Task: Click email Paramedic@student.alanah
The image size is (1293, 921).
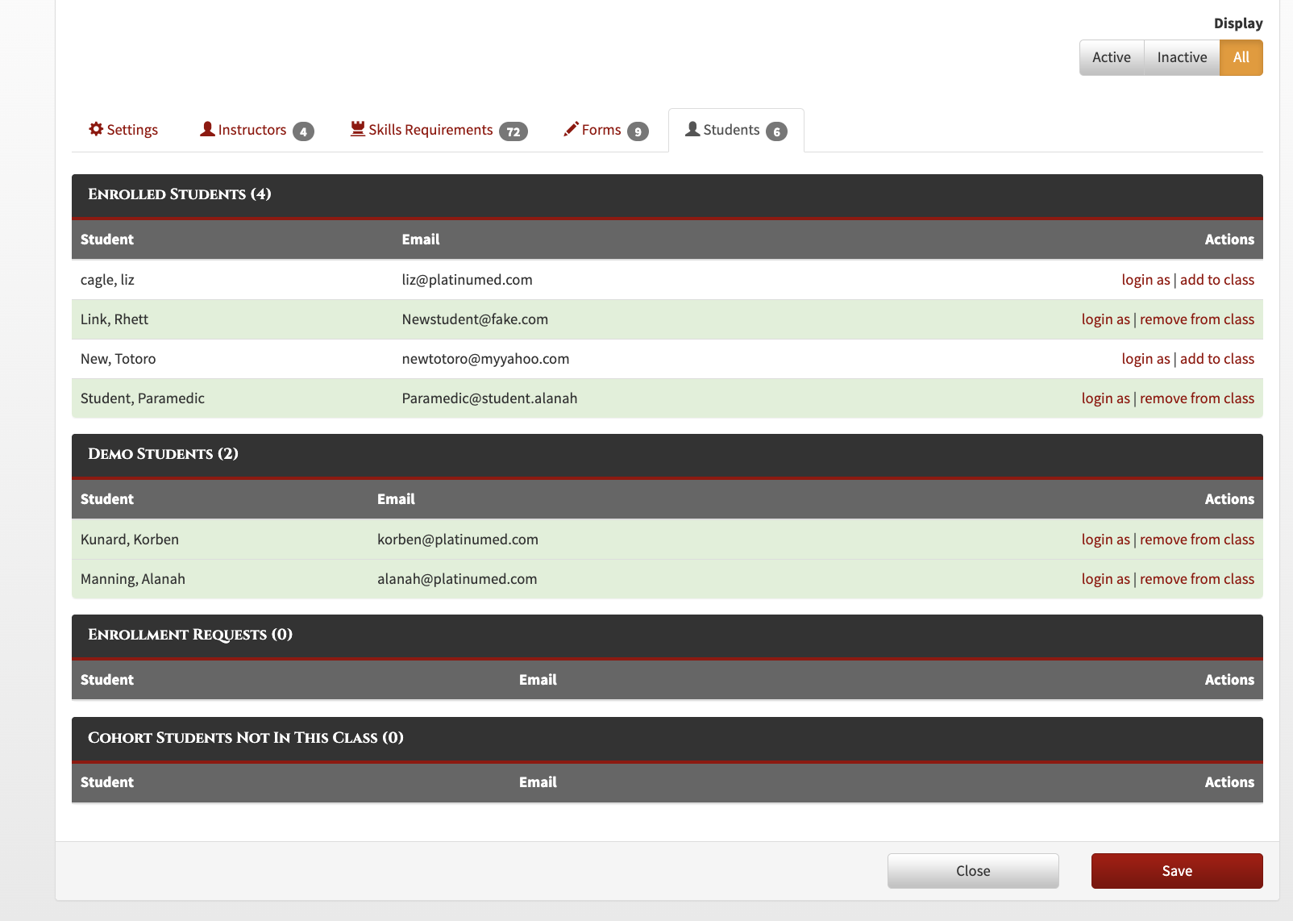Action: point(489,398)
